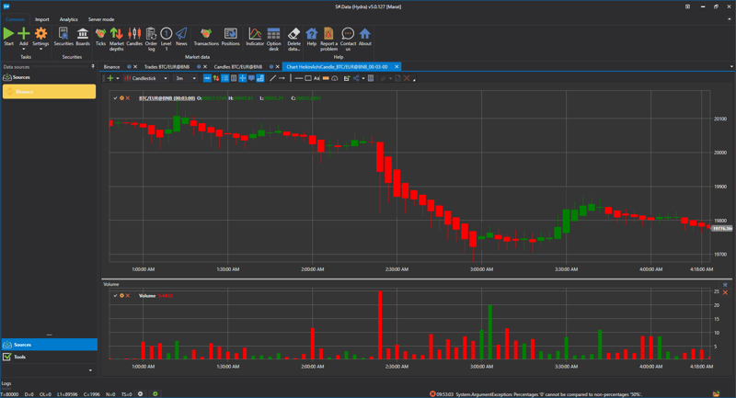Screen dimensions: 736x398
Task: Select Binance in Data sources
Action: [x=48, y=92]
